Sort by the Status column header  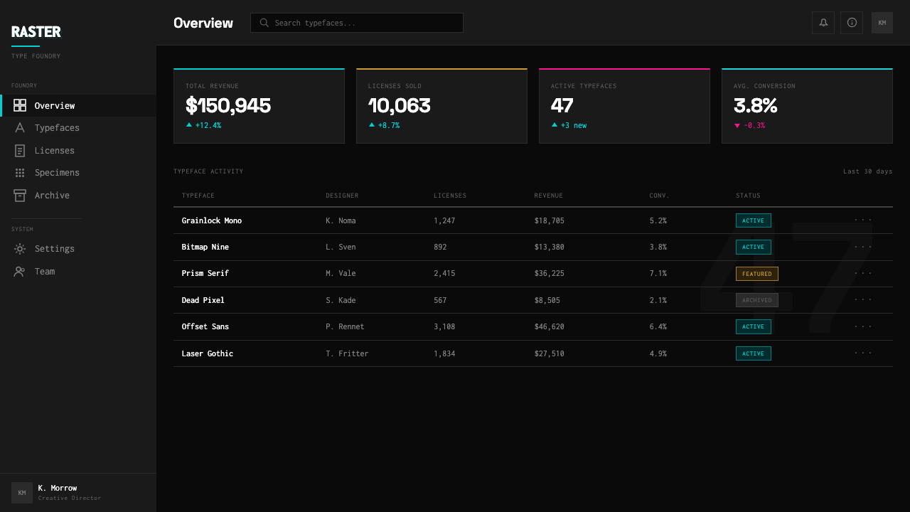[748, 196]
